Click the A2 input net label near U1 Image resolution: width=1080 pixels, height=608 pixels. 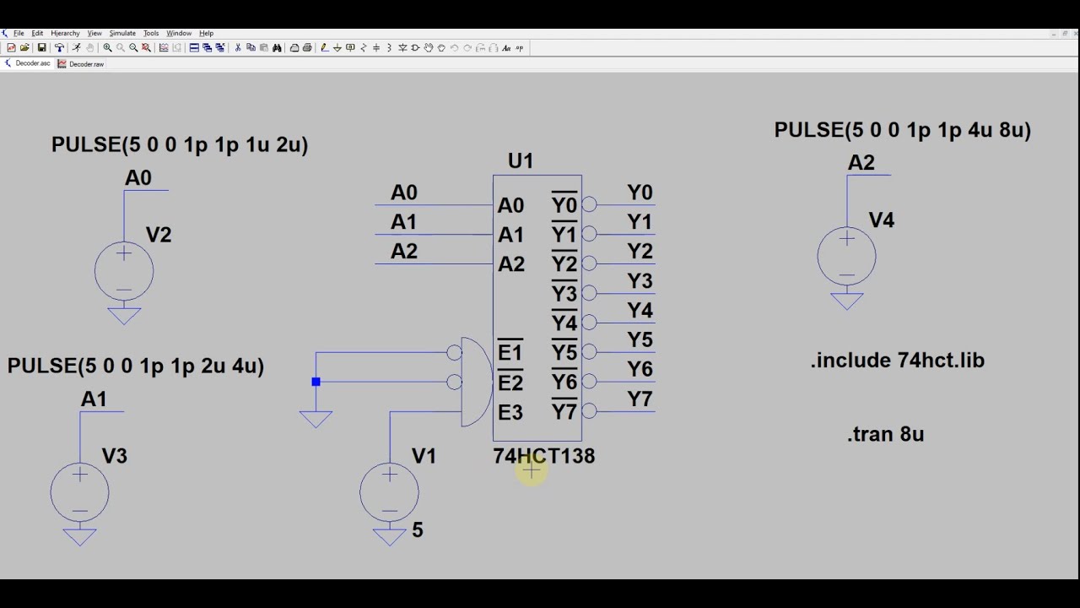click(x=404, y=252)
